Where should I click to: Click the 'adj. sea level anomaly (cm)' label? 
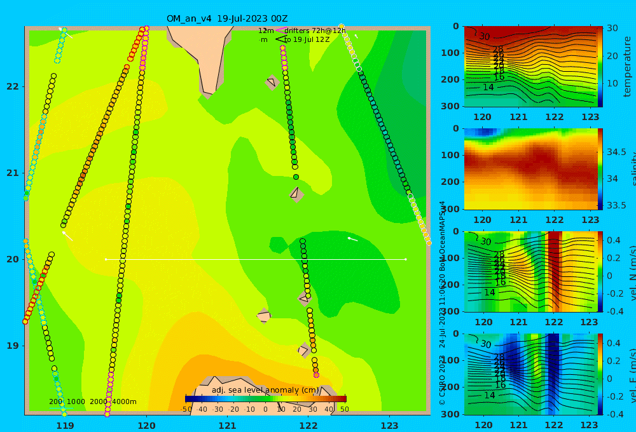pyautogui.click(x=265, y=390)
